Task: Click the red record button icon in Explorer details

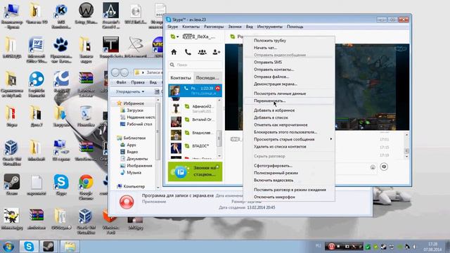Action: click(127, 202)
